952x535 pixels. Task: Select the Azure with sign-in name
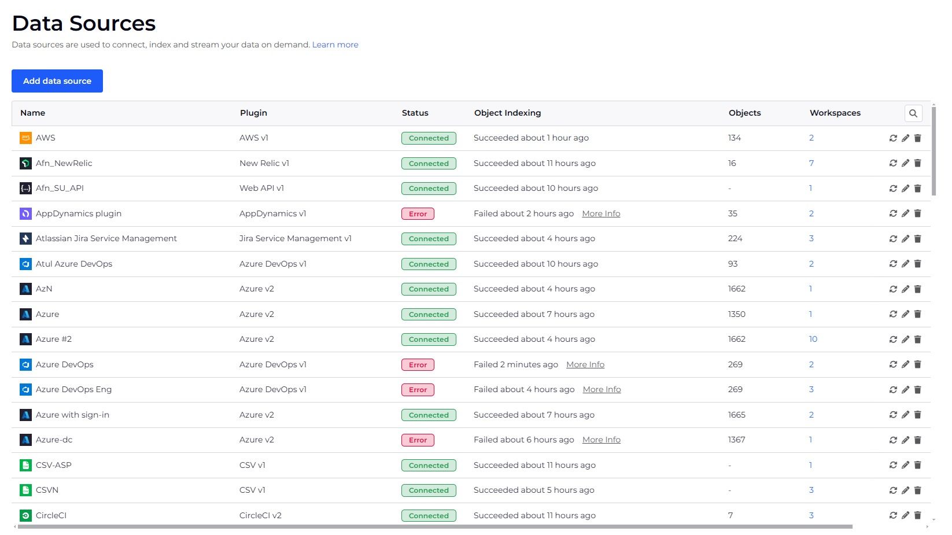click(72, 415)
